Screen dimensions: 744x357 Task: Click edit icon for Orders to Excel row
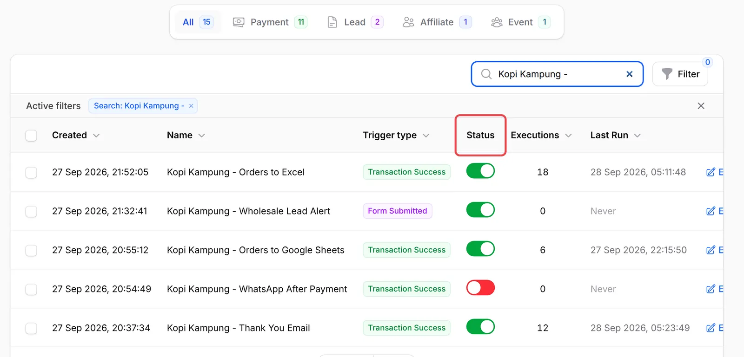pos(711,172)
